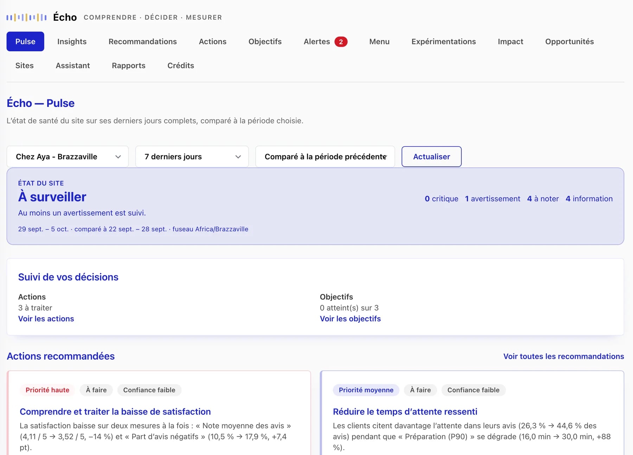Open Réduire le temps d'attente ressenti

pyautogui.click(x=405, y=411)
